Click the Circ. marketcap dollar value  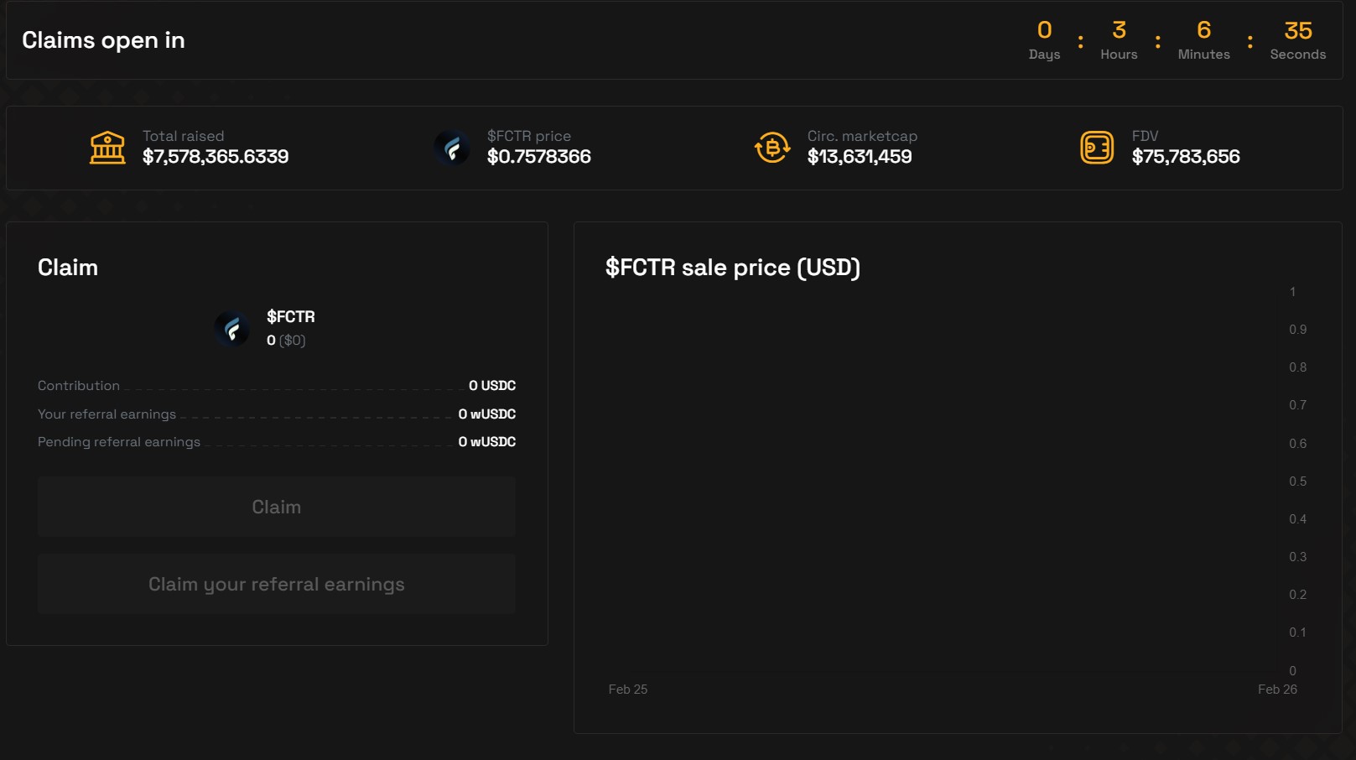point(859,157)
